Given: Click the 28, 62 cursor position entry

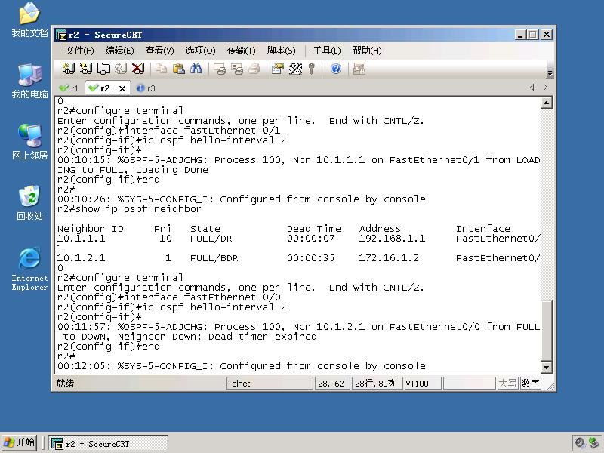Looking at the screenshot, I should pyautogui.click(x=332, y=384).
